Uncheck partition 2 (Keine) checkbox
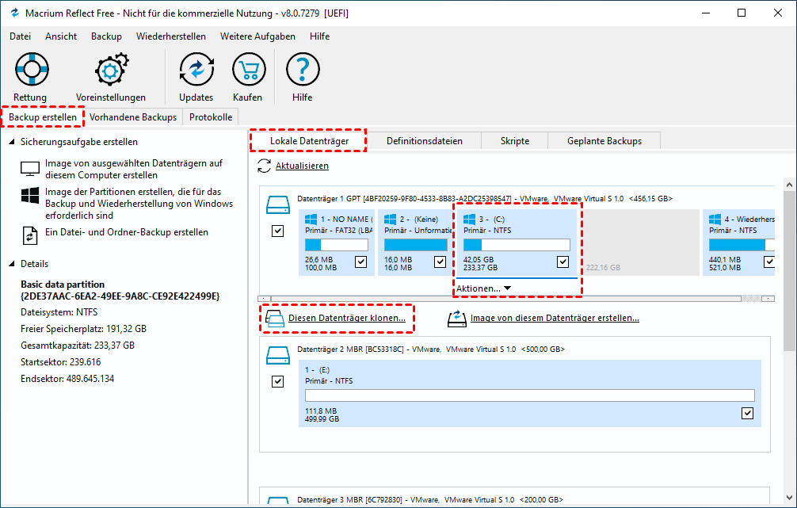 click(440, 262)
